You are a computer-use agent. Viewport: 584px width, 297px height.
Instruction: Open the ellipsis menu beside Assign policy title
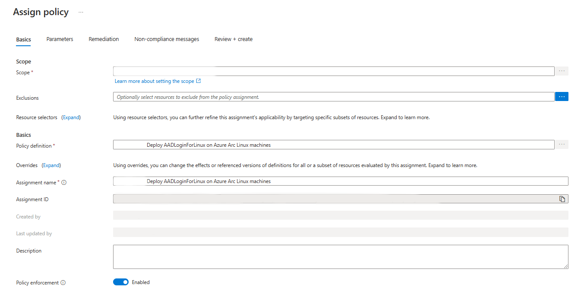[x=81, y=13]
